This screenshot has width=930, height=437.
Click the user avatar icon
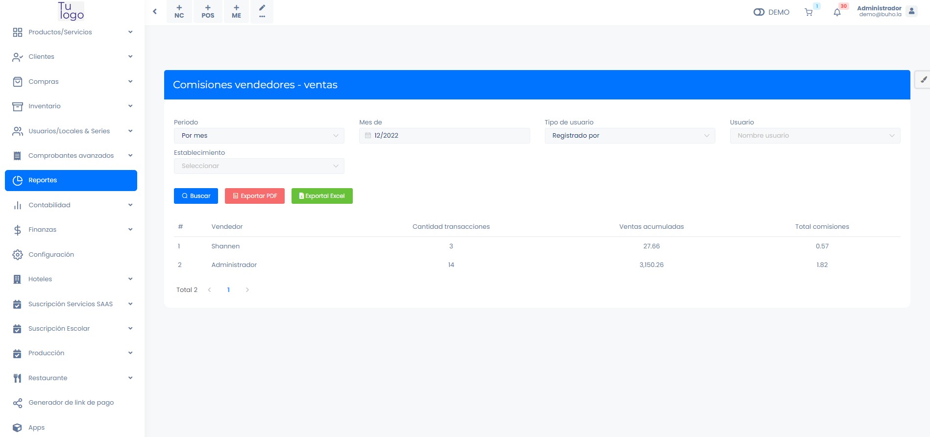coord(911,11)
